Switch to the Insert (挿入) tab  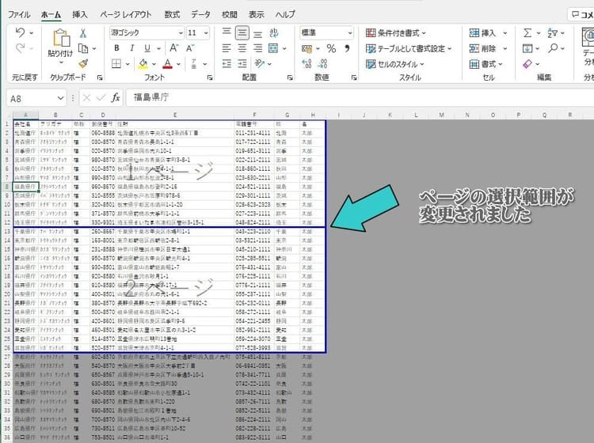79,14
